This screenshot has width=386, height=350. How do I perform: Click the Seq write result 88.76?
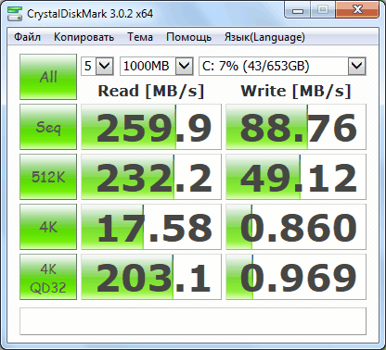click(296, 127)
